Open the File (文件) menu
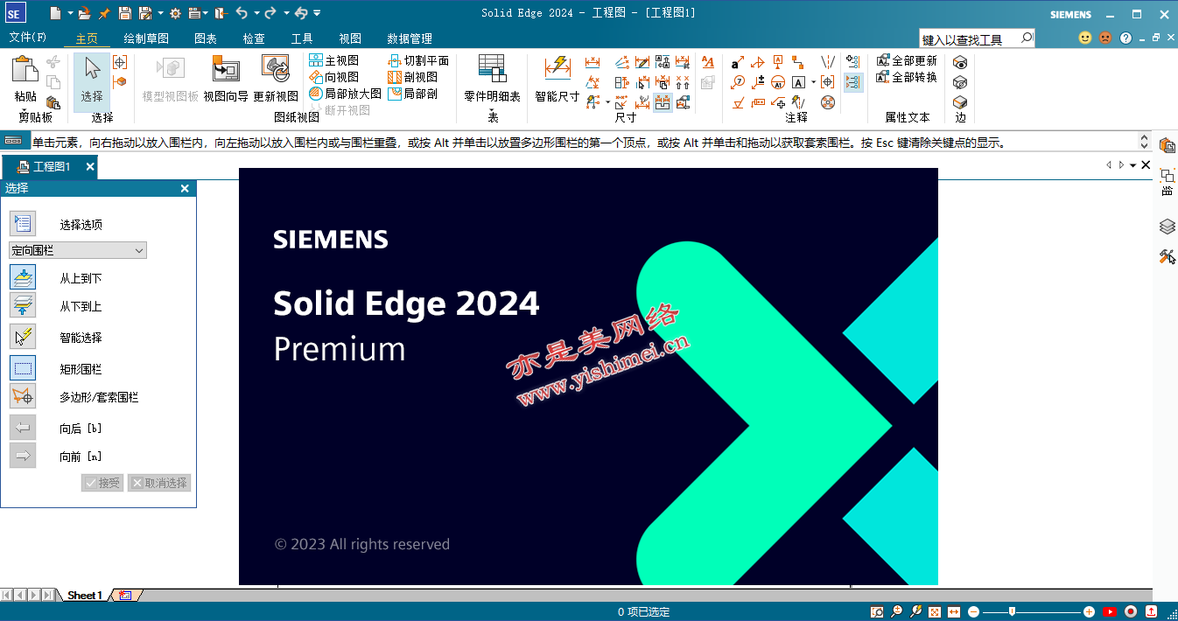 click(x=27, y=38)
